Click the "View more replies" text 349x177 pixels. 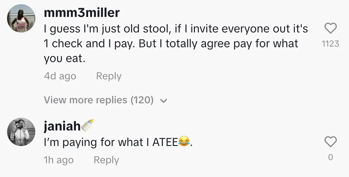[x=86, y=100]
